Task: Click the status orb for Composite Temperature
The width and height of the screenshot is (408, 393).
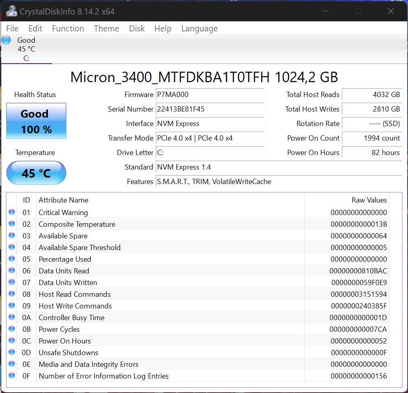Action: (12, 223)
